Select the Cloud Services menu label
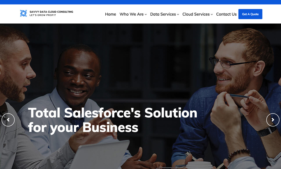The image size is (281, 169). [196, 14]
